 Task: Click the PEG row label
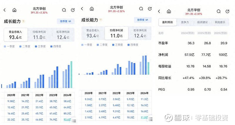coord(162,90)
